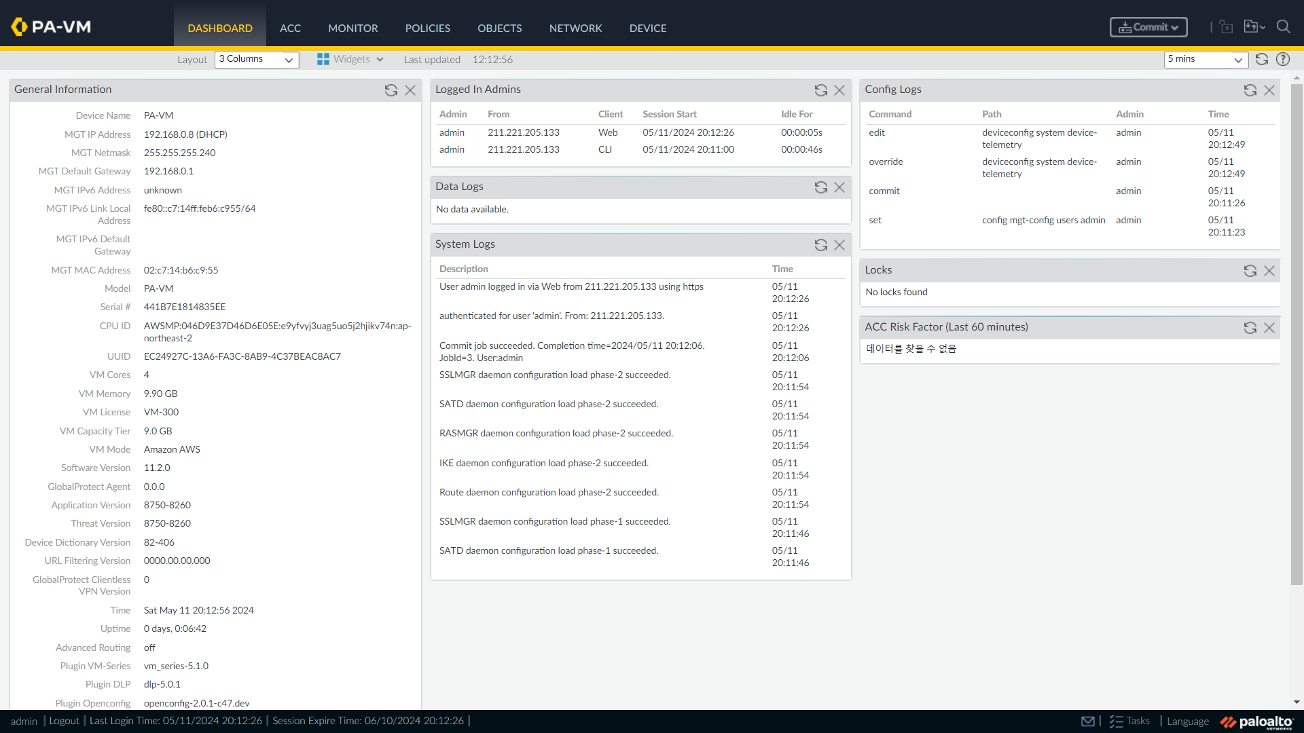The image size is (1304, 733).
Task: Open the dashboard help icon
Action: (1283, 59)
